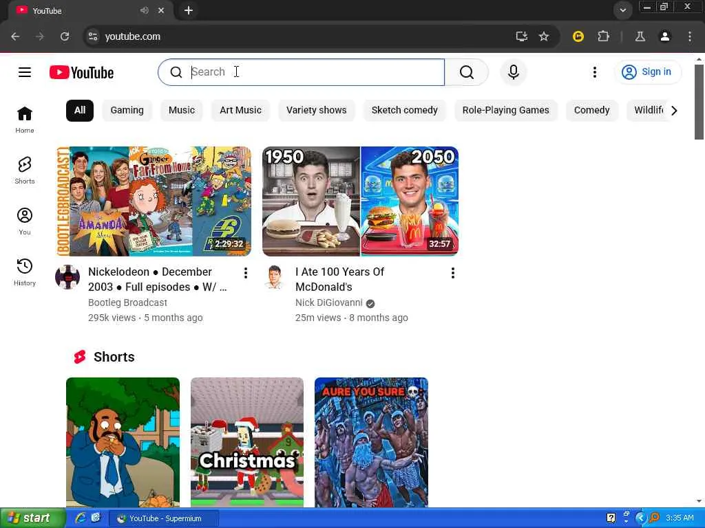This screenshot has height=528, width=705.
Task: Play the 1950 vs 2050 McDonald's thumbnail
Action: [361, 201]
